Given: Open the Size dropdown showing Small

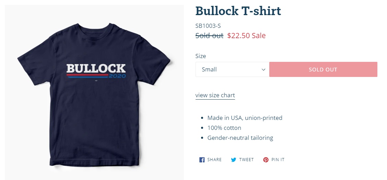Looking at the screenshot, I should (232, 69).
